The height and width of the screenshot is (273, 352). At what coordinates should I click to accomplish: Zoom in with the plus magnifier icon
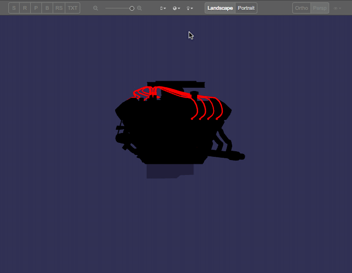point(139,8)
